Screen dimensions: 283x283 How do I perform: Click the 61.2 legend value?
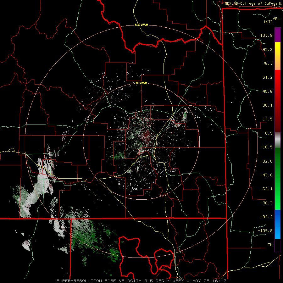(x=268, y=77)
